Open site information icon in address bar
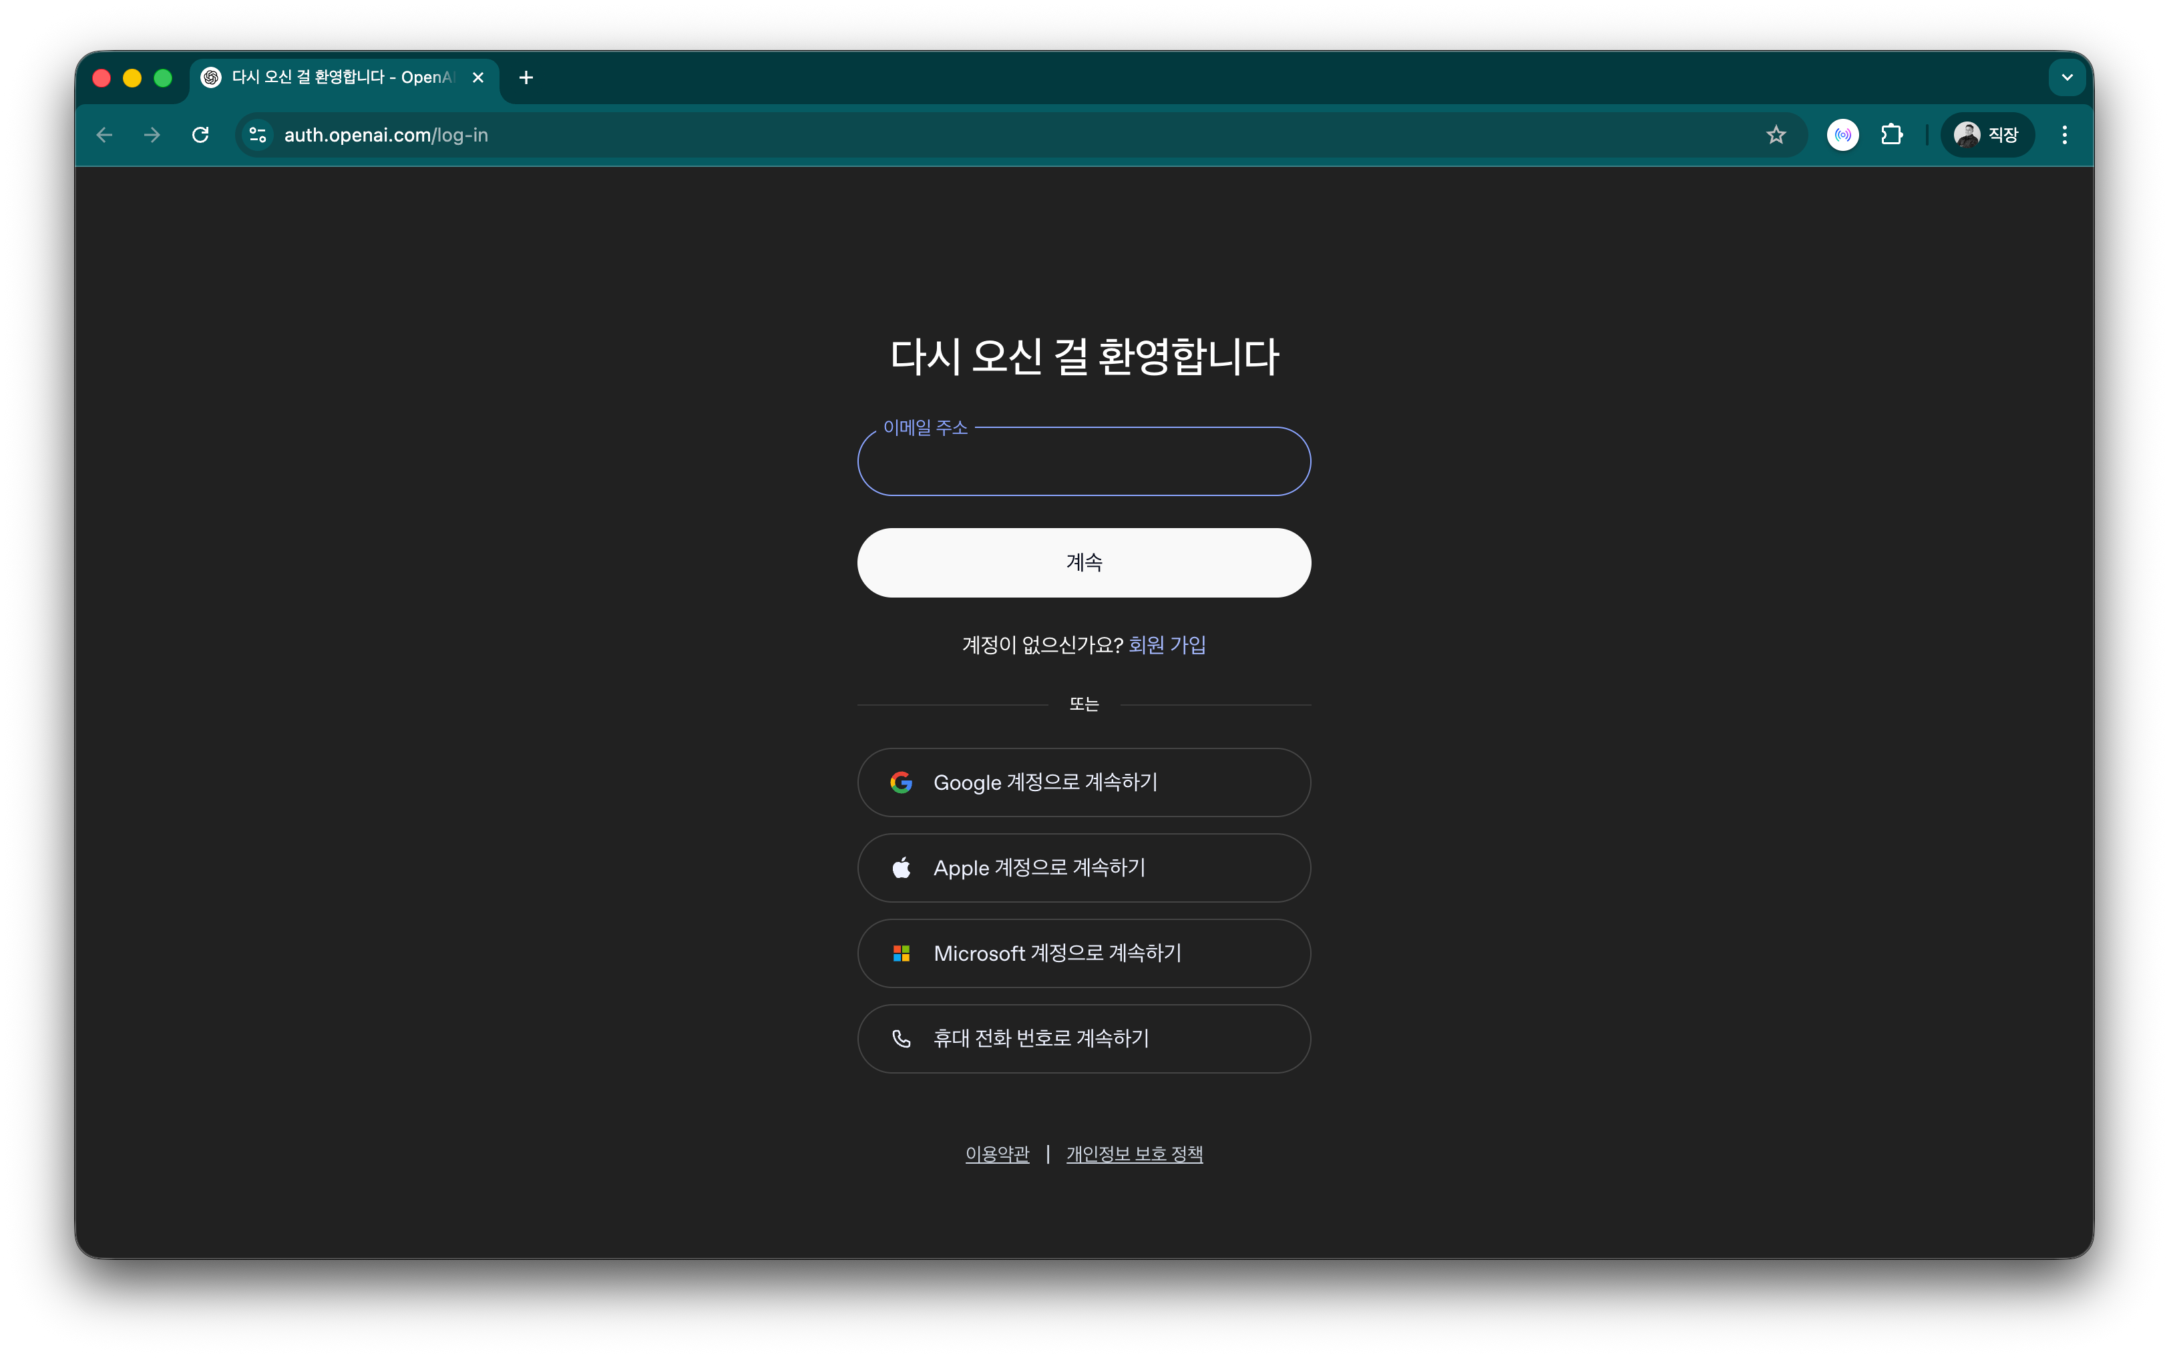Screen dimensions: 2169x1358 click(258, 135)
